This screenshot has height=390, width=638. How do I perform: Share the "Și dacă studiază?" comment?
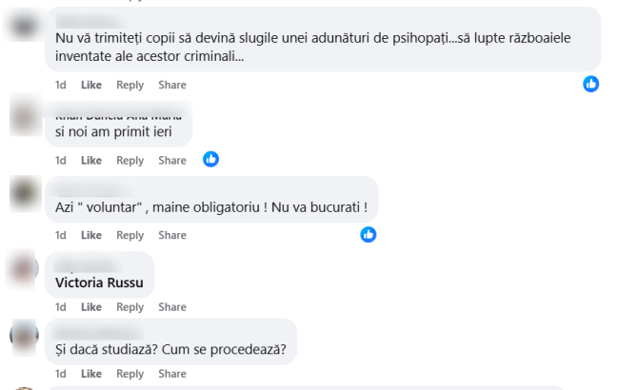(x=172, y=374)
